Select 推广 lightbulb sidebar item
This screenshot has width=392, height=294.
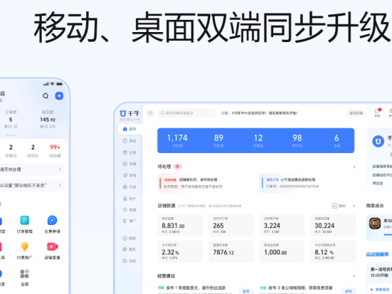coord(129,221)
